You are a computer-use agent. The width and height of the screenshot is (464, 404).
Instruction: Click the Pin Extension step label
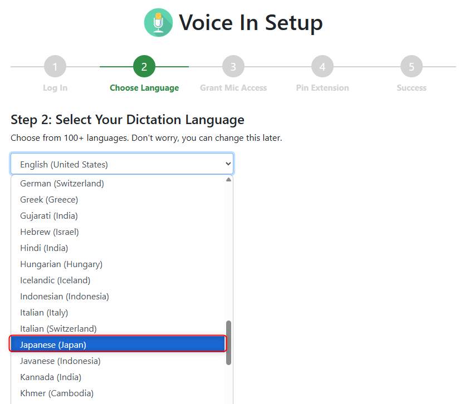(323, 88)
